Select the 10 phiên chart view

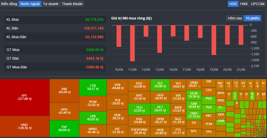coord(252,18)
